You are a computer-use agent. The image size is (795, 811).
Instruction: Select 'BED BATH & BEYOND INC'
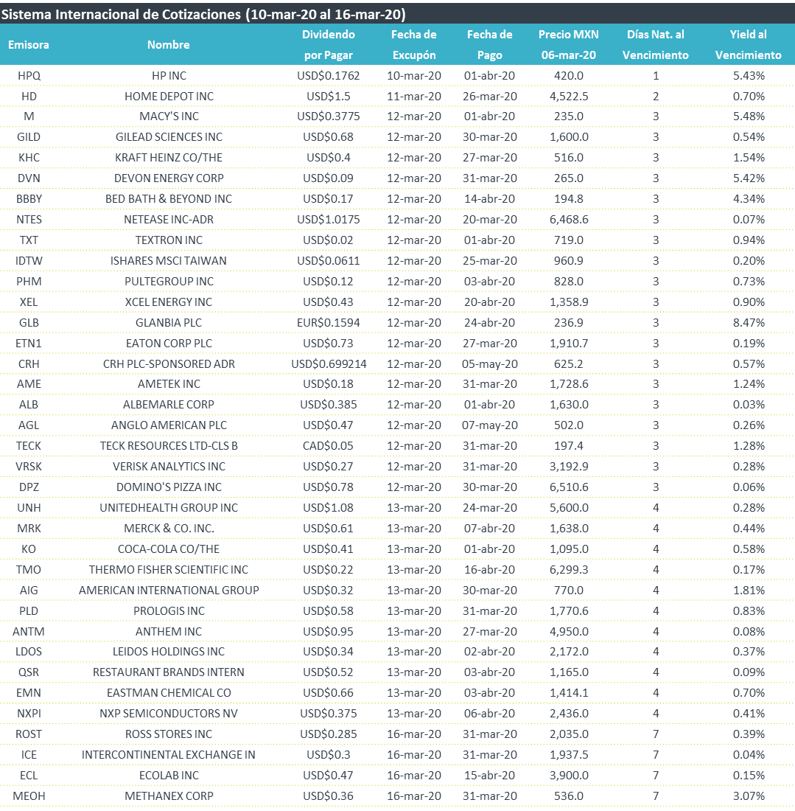(x=169, y=199)
